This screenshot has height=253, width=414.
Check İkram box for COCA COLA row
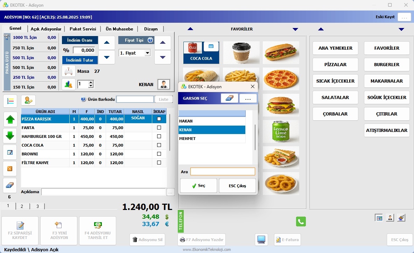pos(159,145)
